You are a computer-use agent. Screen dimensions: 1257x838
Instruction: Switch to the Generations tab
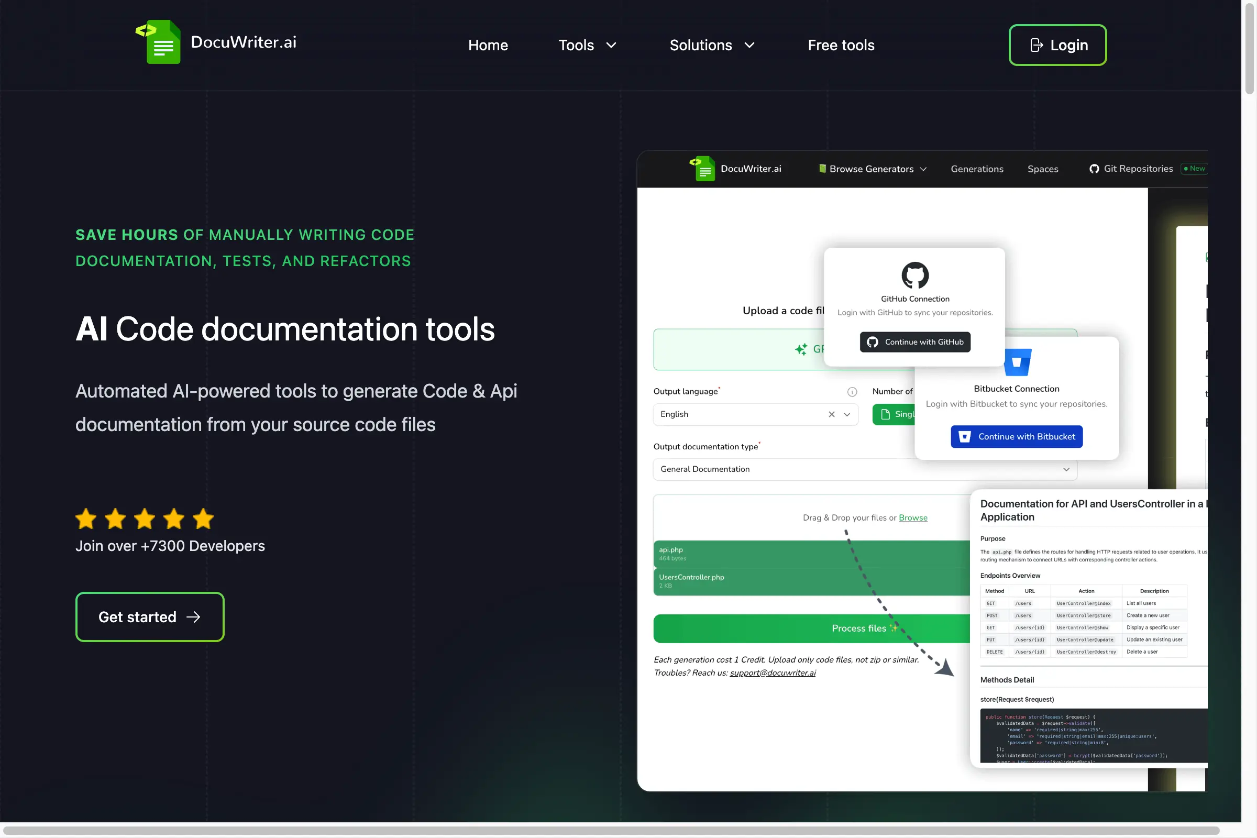976,169
